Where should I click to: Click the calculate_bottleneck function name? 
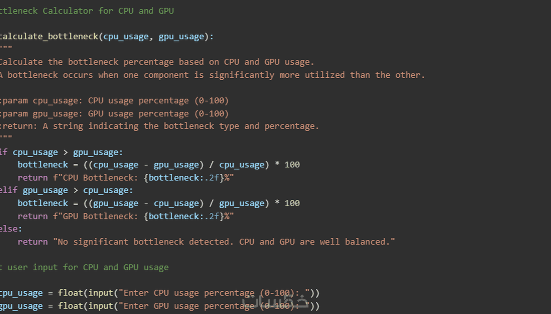49,37
